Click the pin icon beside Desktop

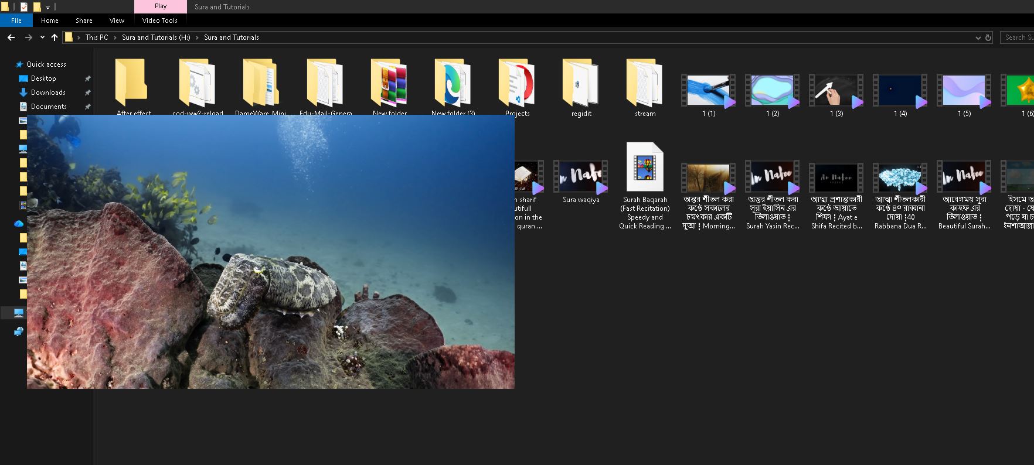coord(88,78)
